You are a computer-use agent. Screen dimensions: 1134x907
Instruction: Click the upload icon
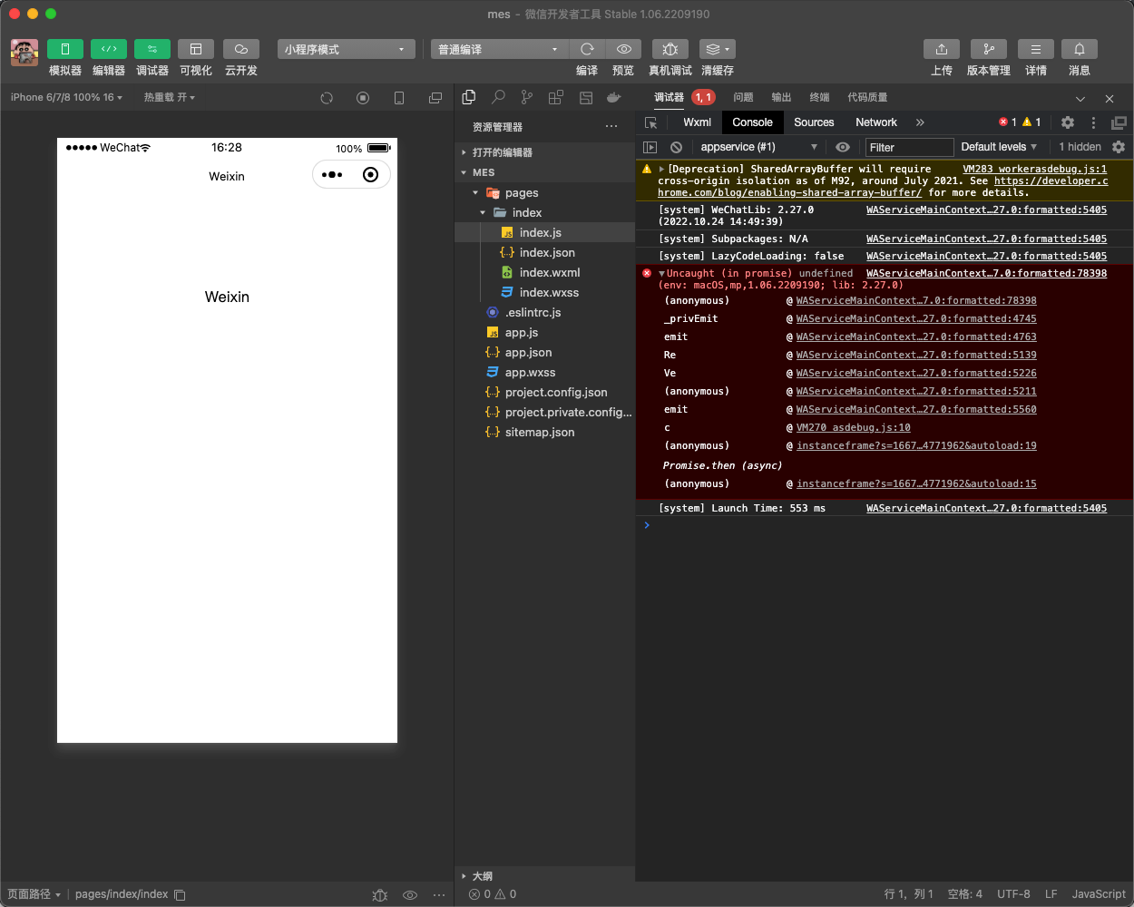(942, 49)
